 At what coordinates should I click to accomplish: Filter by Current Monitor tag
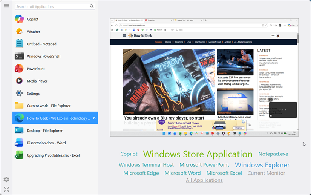click(x=267, y=173)
